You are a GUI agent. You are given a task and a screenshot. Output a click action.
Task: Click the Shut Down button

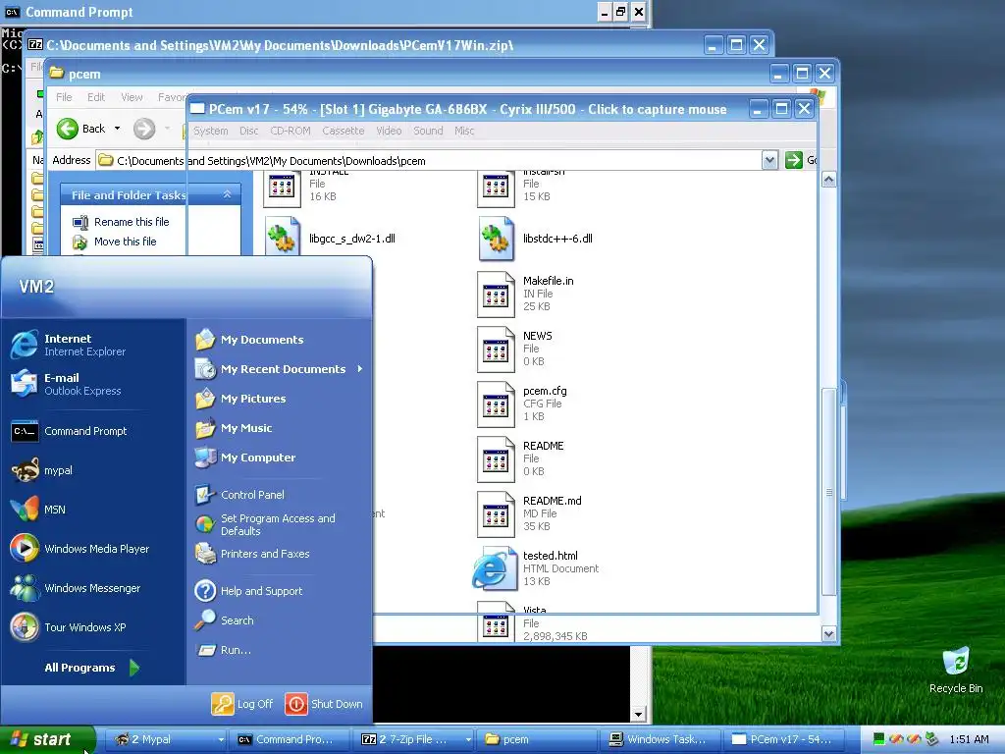(x=324, y=703)
